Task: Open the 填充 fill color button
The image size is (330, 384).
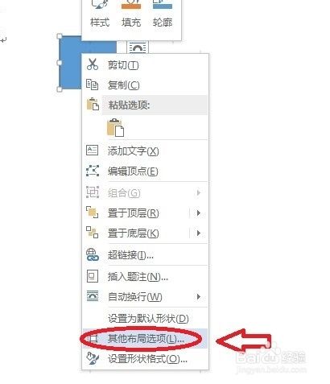Action: (131, 14)
